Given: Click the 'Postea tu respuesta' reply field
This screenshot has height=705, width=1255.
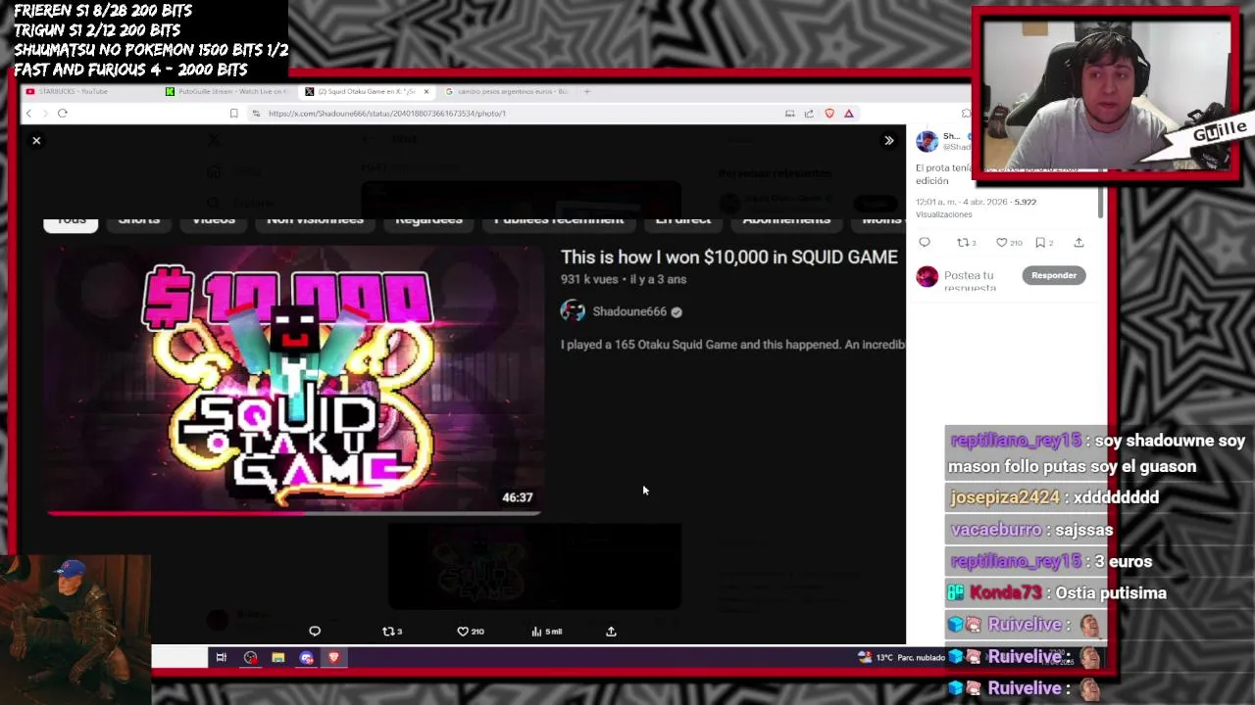Looking at the screenshot, I should [x=971, y=281].
